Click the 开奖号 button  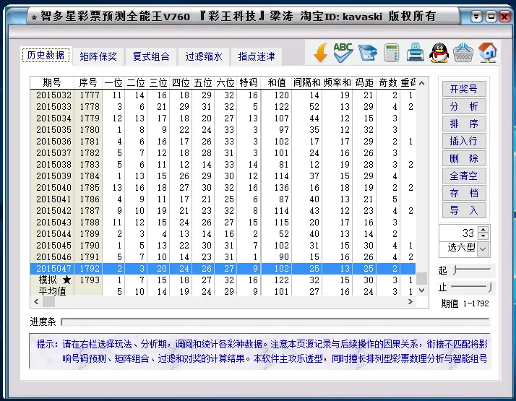[x=463, y=89]
